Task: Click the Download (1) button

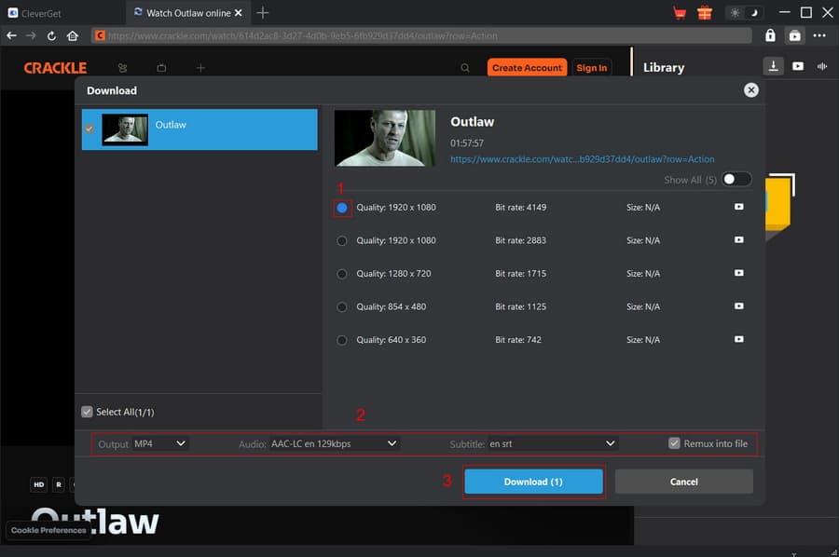Action: tap(533, 482)
